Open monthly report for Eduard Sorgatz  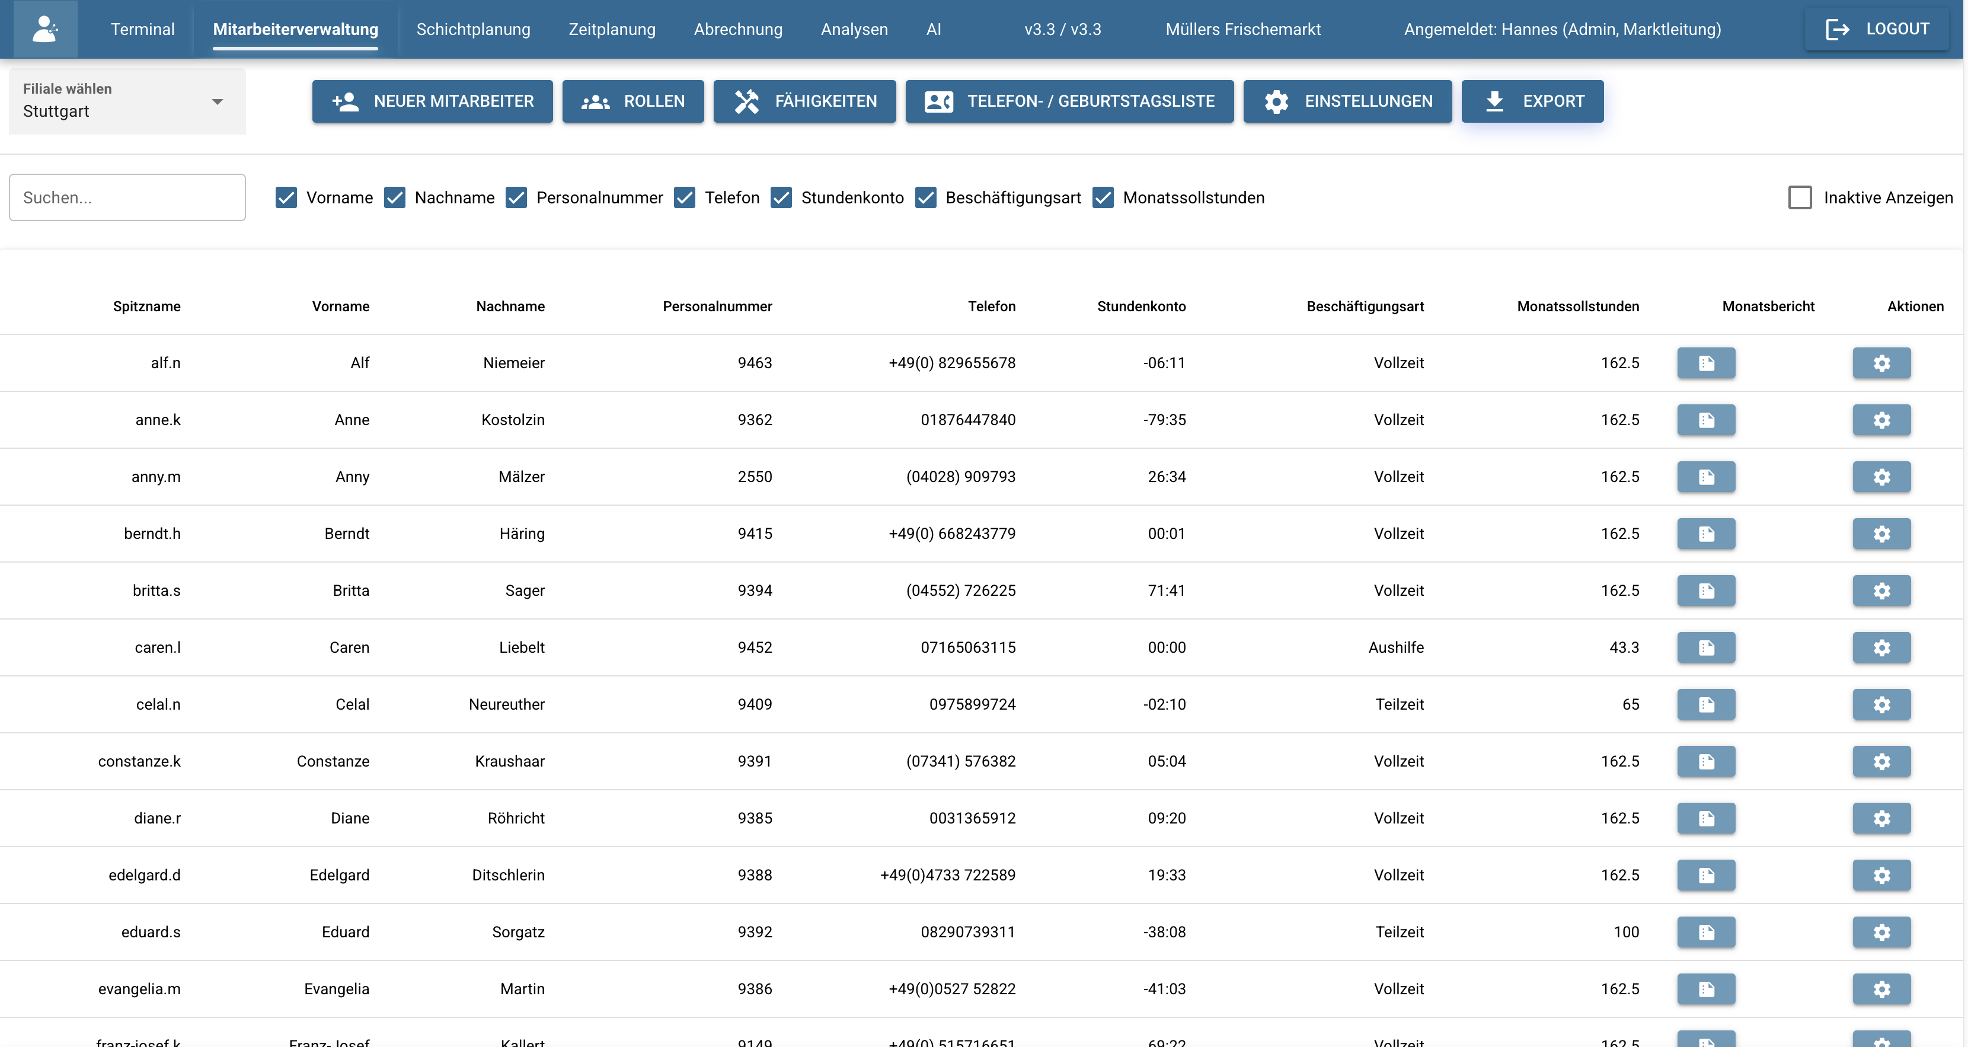click(x=1705, y=931)
